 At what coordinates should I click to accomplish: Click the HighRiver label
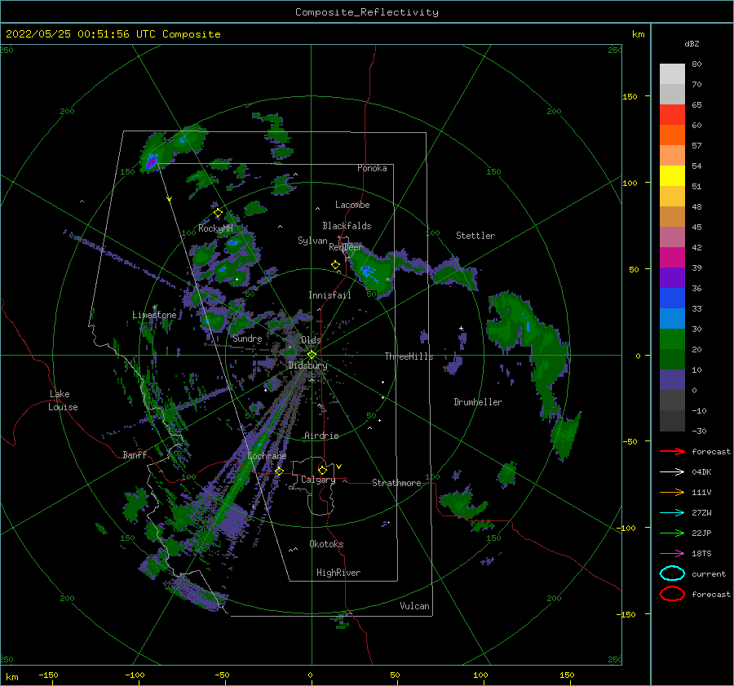(338, 573)
